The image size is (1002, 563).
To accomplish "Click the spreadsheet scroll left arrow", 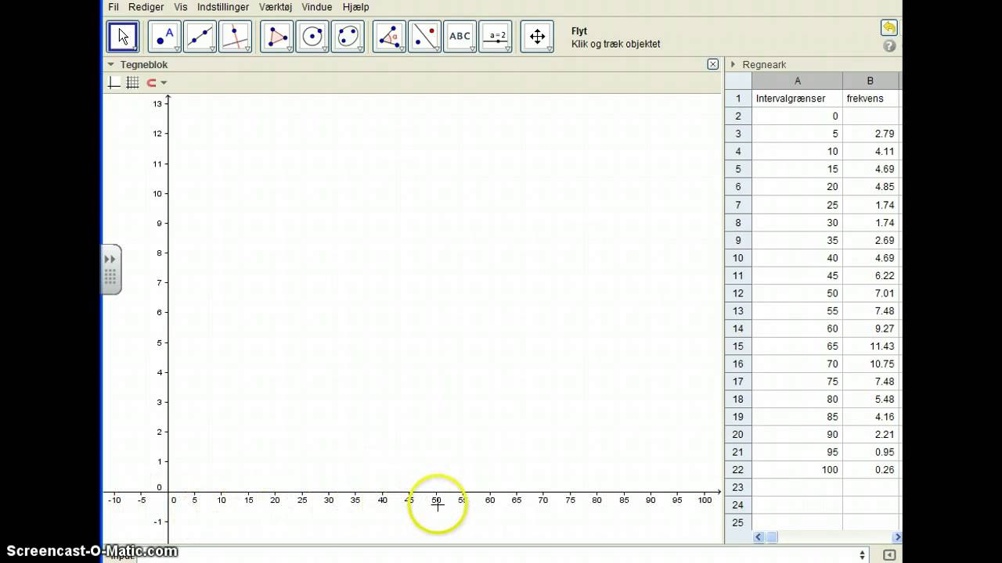I will tap(758, 537).
